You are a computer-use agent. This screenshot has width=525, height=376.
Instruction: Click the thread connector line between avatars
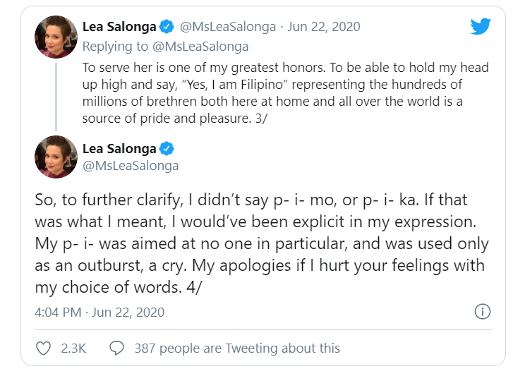[x=56, y=97]
